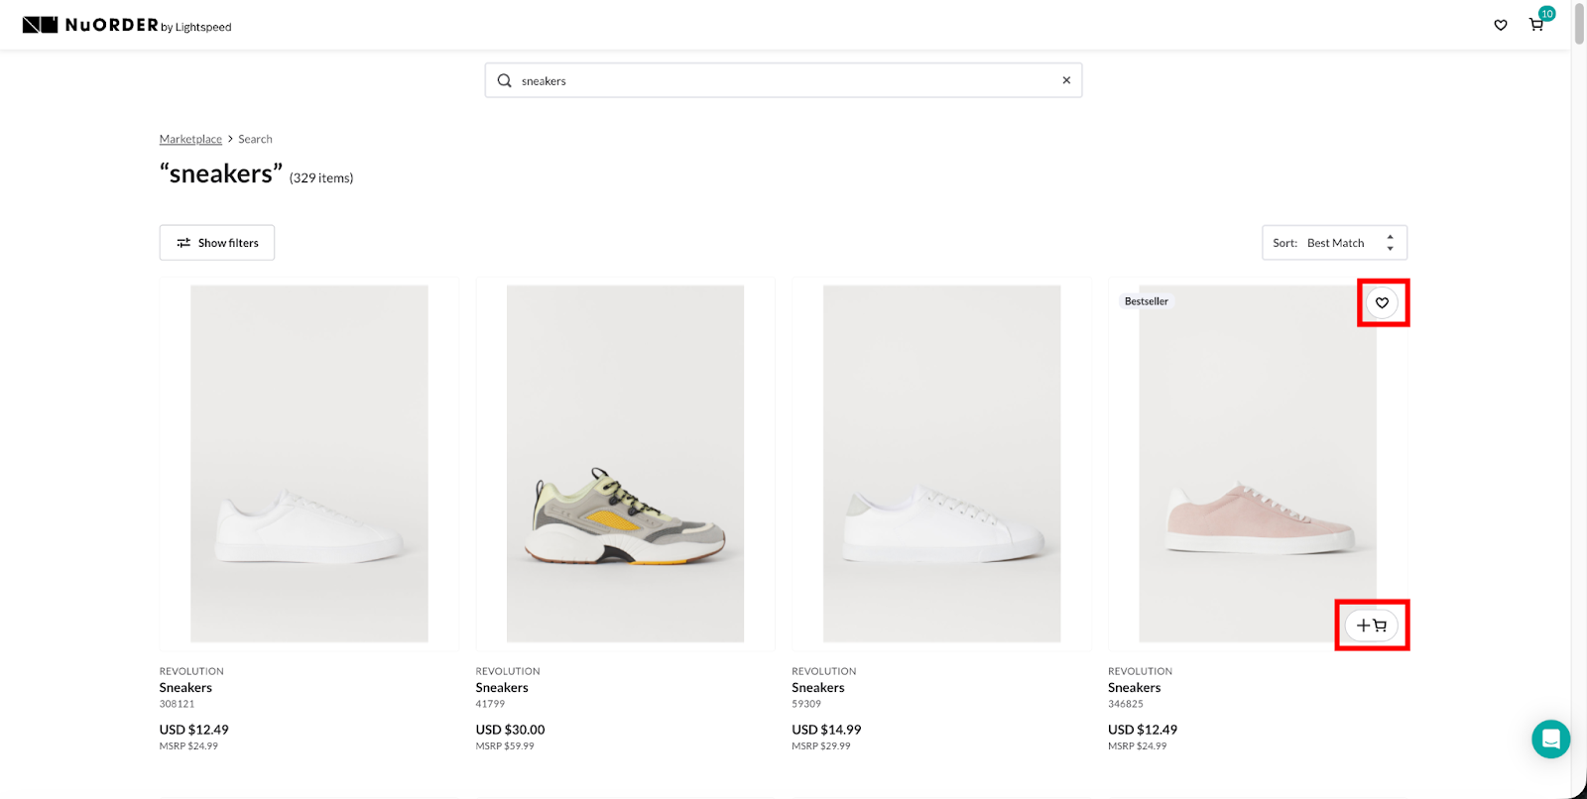Screen dimensions: 1587x799
Task: Open the Sort Best Match dropdown
Action: (x=1334, y=243)
